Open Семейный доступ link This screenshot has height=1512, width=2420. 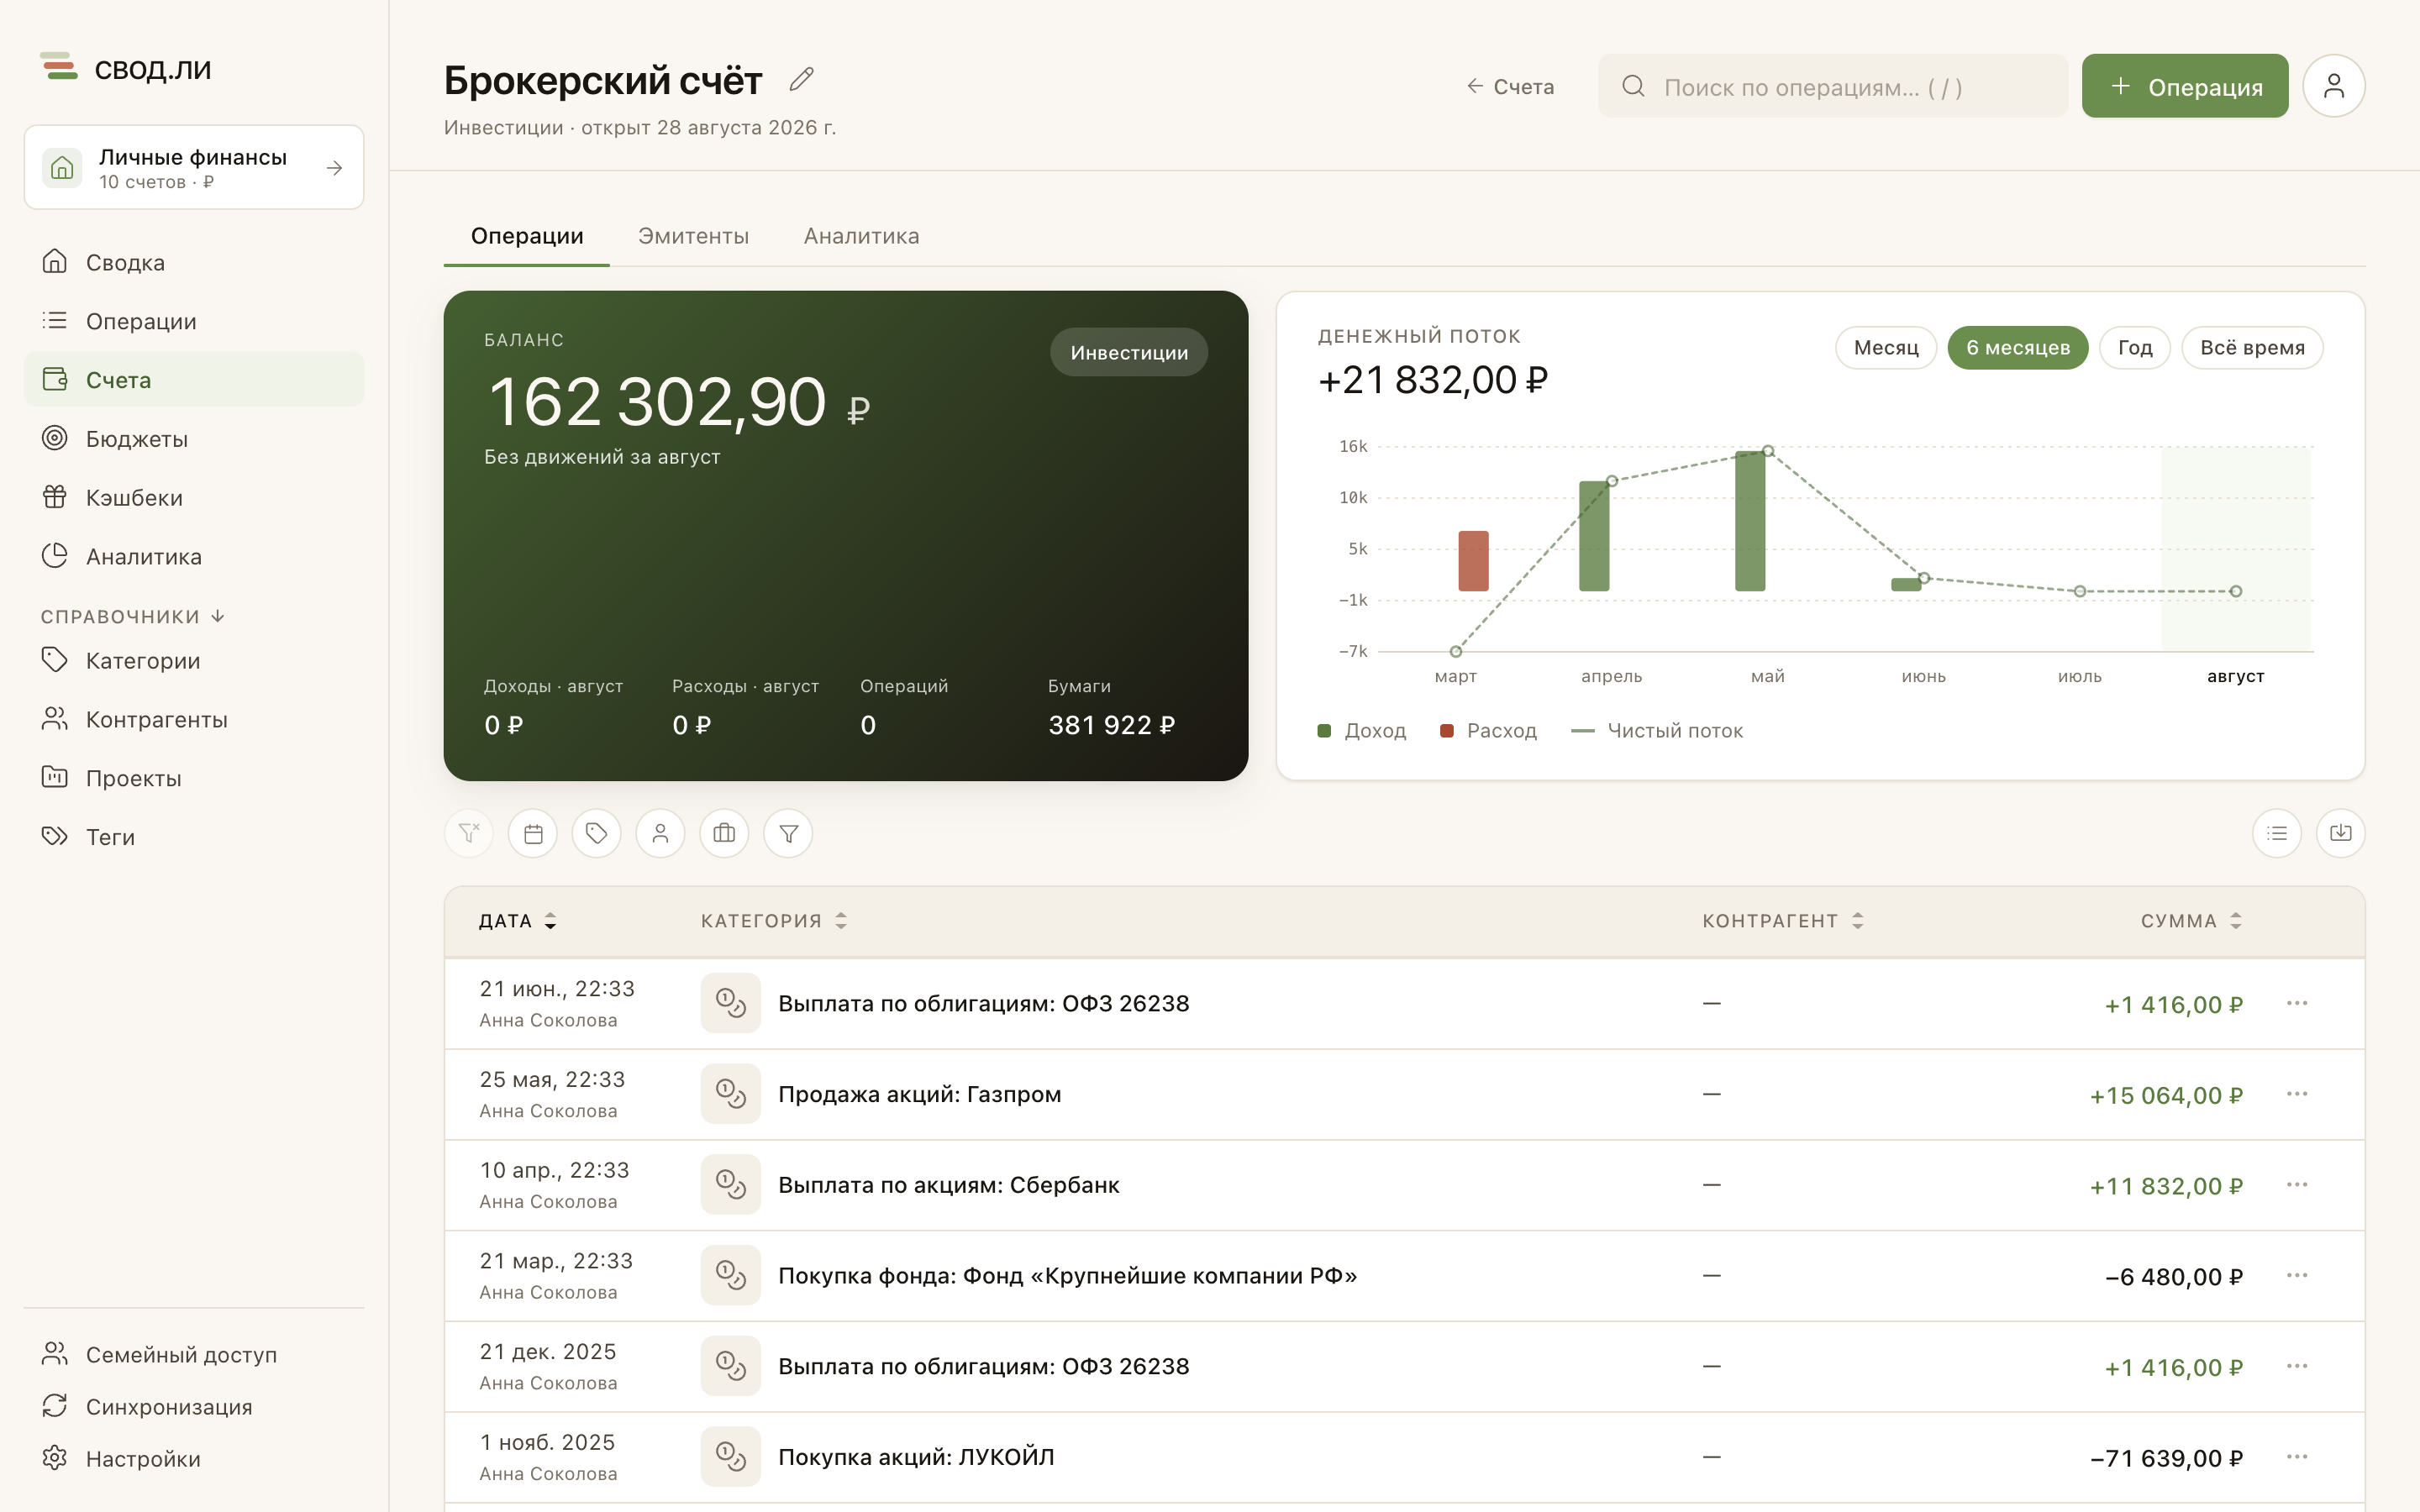(194, 1354)
